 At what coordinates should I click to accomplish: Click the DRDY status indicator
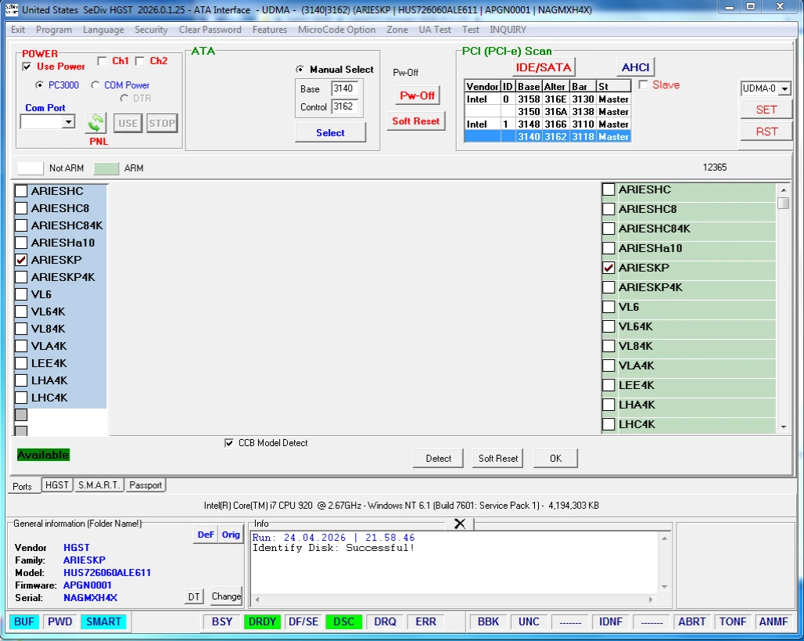click(x=262, y=621)
